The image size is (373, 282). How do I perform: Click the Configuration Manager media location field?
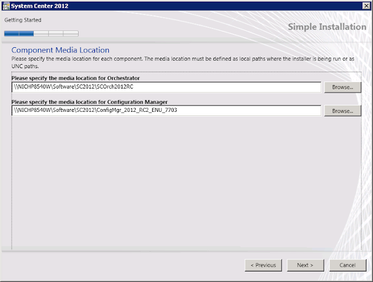pos(166,110)
